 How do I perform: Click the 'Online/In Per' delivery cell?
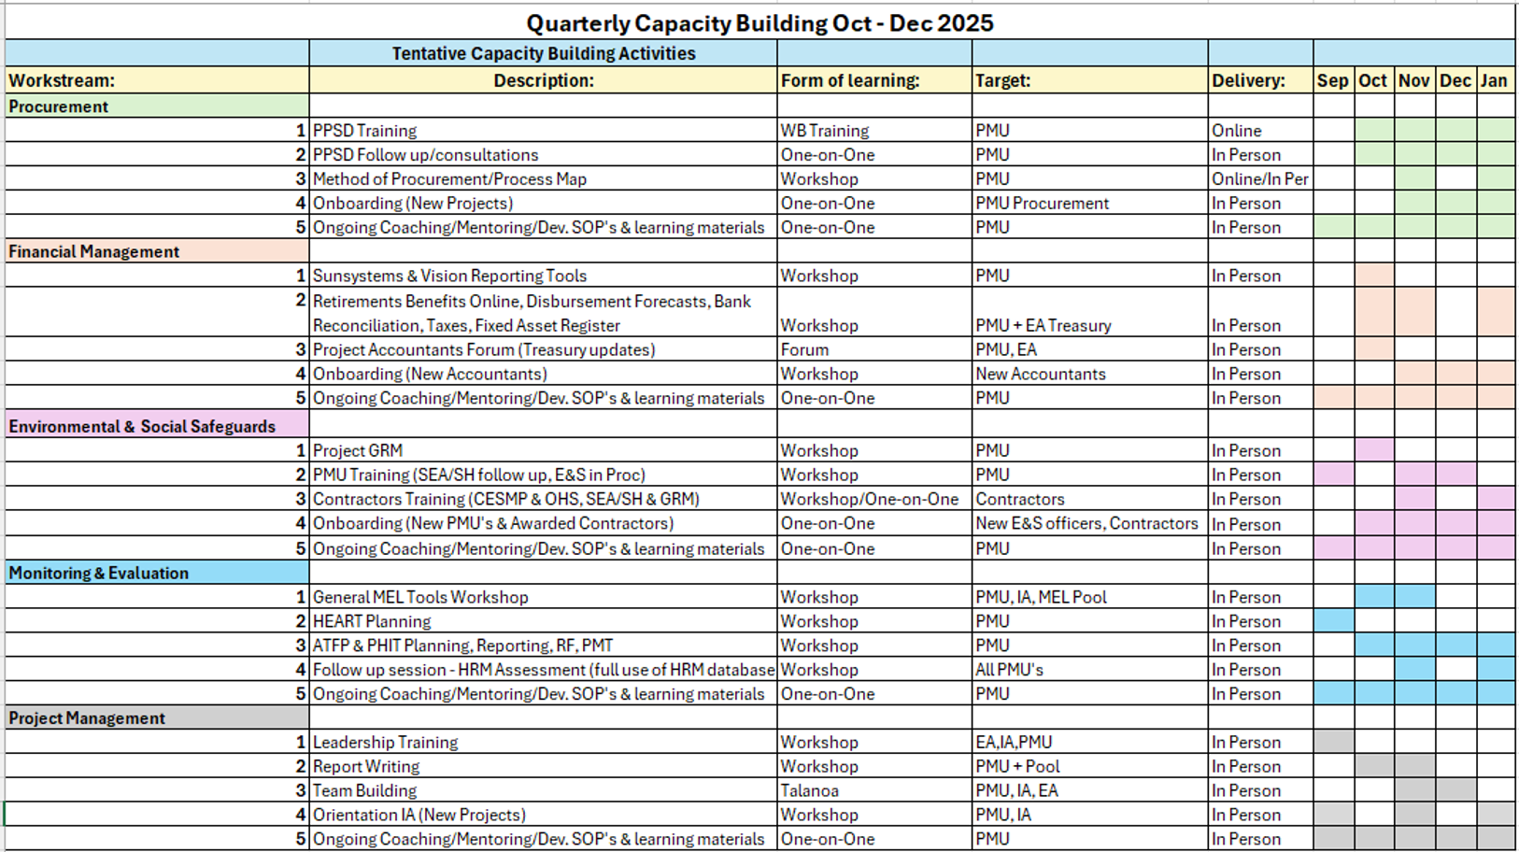coord(1258,178)
